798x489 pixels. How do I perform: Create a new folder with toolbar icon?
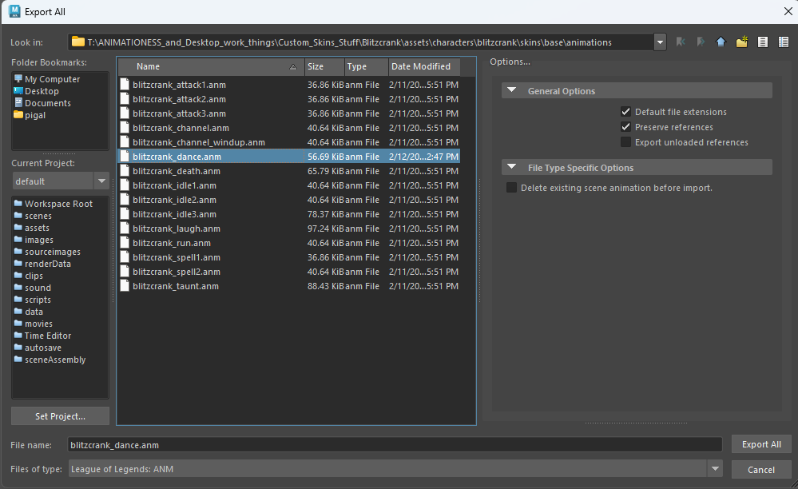[741, 42]
